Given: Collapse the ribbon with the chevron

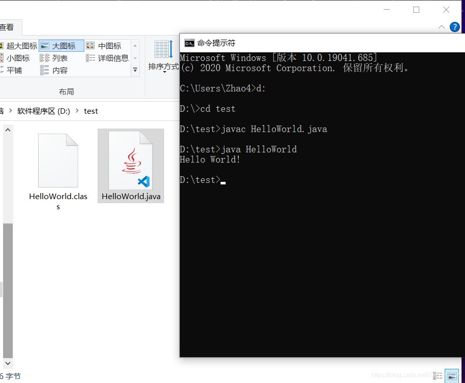Looking at the screenshot, I should tap(442, 27).
